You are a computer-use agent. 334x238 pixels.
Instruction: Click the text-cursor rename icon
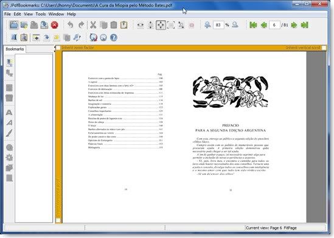[x=14, y=38]
